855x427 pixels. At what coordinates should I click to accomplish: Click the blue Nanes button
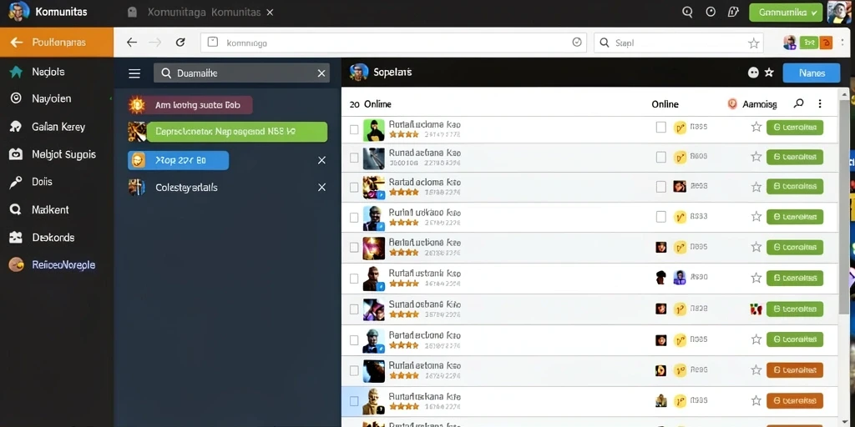coord(812,73)
